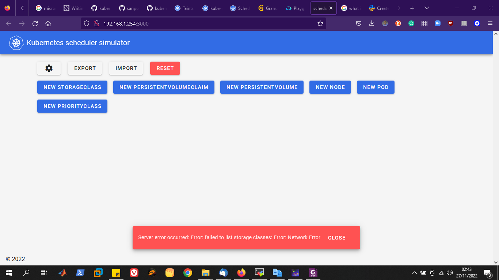Click the Kubernetes logo in the header
The image size is (499, 280).
pyautogui.click(x=15, y=42)
